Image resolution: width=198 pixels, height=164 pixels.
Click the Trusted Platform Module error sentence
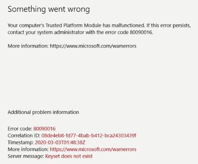pyautogui.click(x=99, y=29)
